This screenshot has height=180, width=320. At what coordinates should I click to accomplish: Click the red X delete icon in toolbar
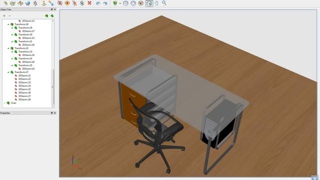[89, 3]
